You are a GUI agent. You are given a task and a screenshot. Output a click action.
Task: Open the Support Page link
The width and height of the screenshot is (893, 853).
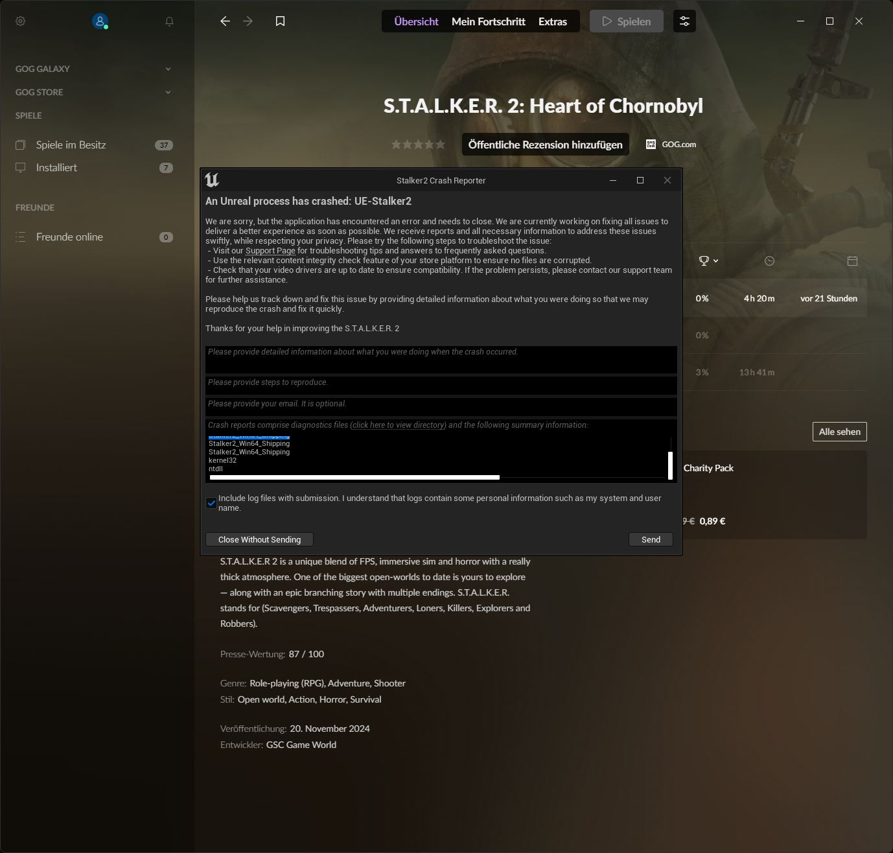click(270, 251)
